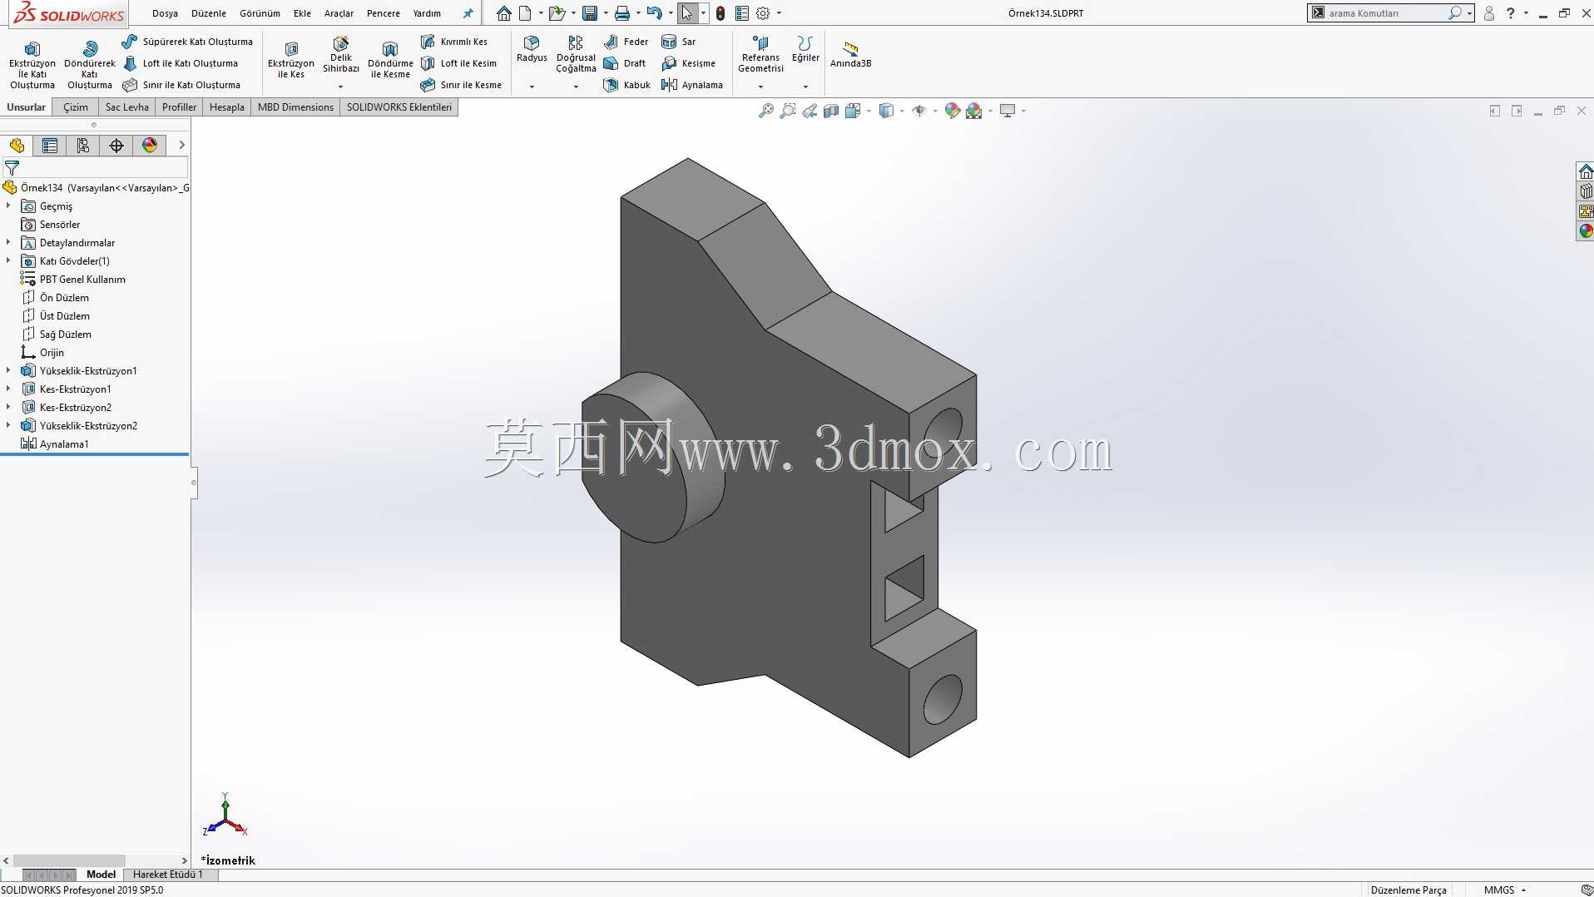Open the Dosya menu
Screen dimensions: 1594x897
point(165,13)
